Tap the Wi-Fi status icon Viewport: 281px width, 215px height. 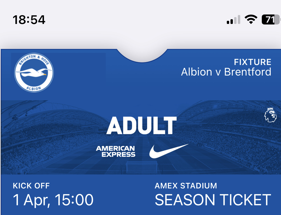251,19
